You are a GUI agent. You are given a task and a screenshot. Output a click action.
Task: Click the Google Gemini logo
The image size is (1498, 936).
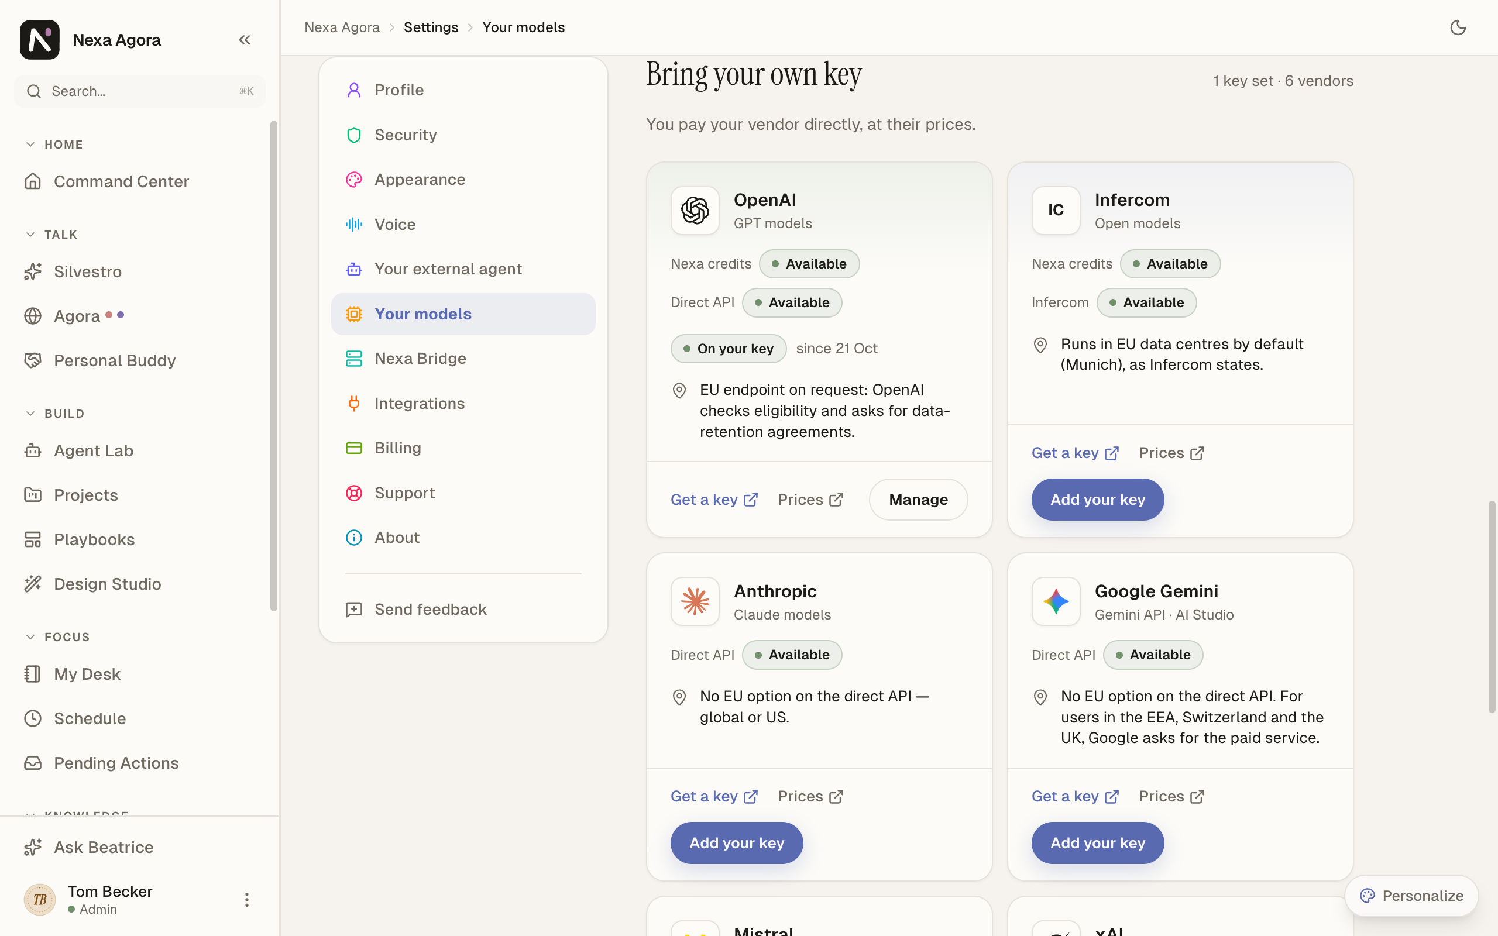pos(1056,601)
